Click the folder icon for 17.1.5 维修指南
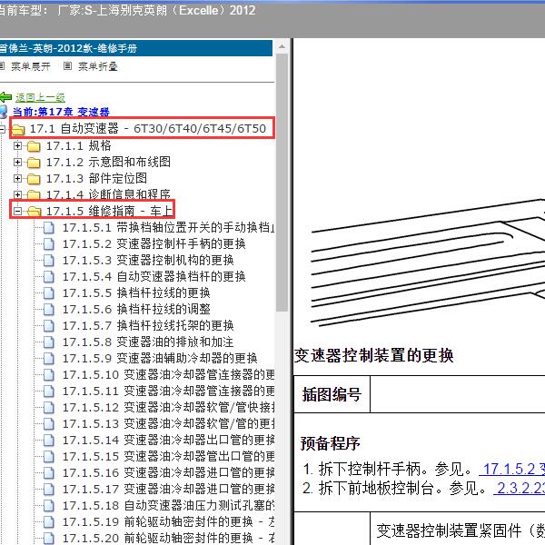 [x=34, y=212]
